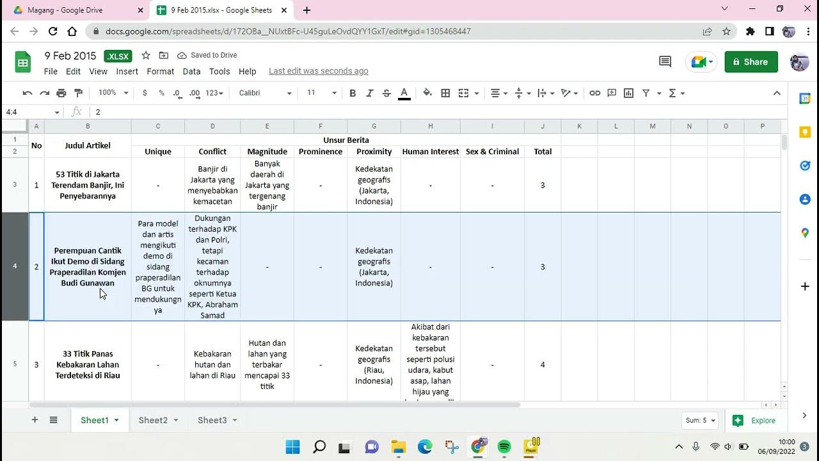Toggle bold formatting

[x=353, y=93]
